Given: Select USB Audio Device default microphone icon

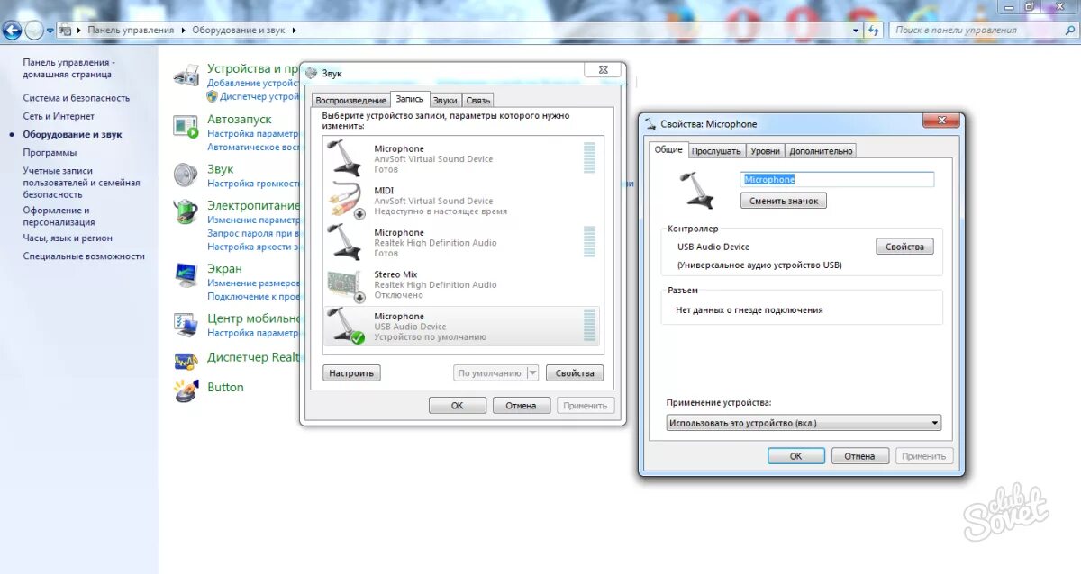Looking at the screenshot, I should [346, 326].
